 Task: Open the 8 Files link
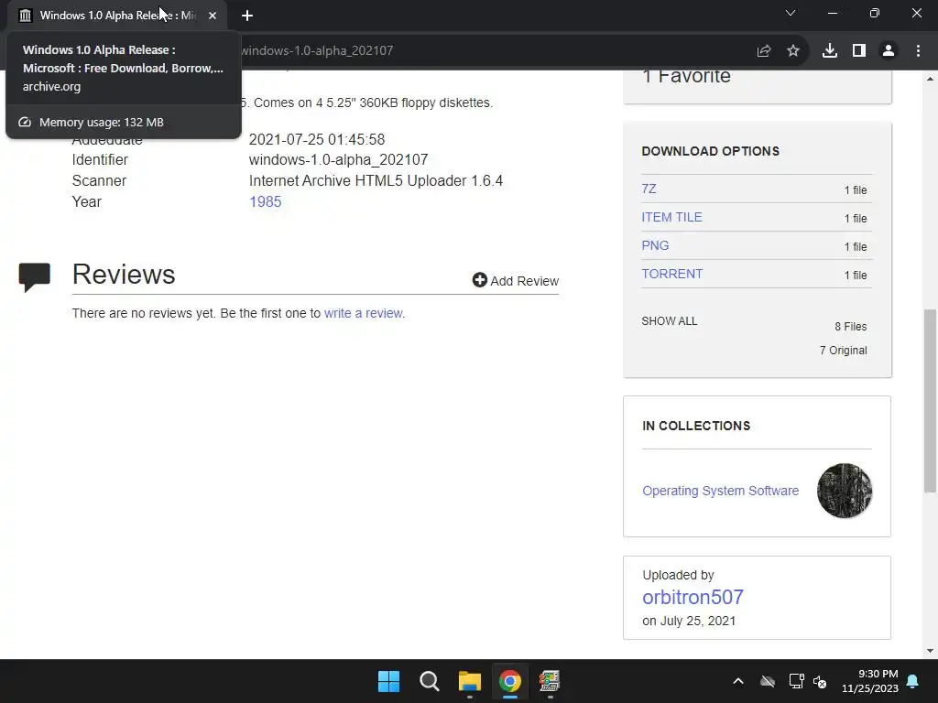[x=851, y=327]
